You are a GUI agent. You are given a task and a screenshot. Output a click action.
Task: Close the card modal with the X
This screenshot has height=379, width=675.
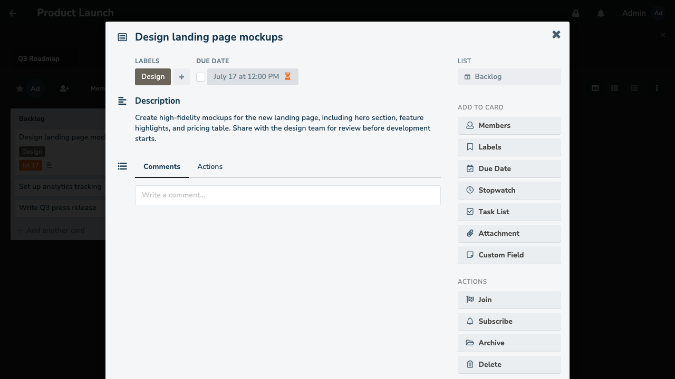point(556,35)
